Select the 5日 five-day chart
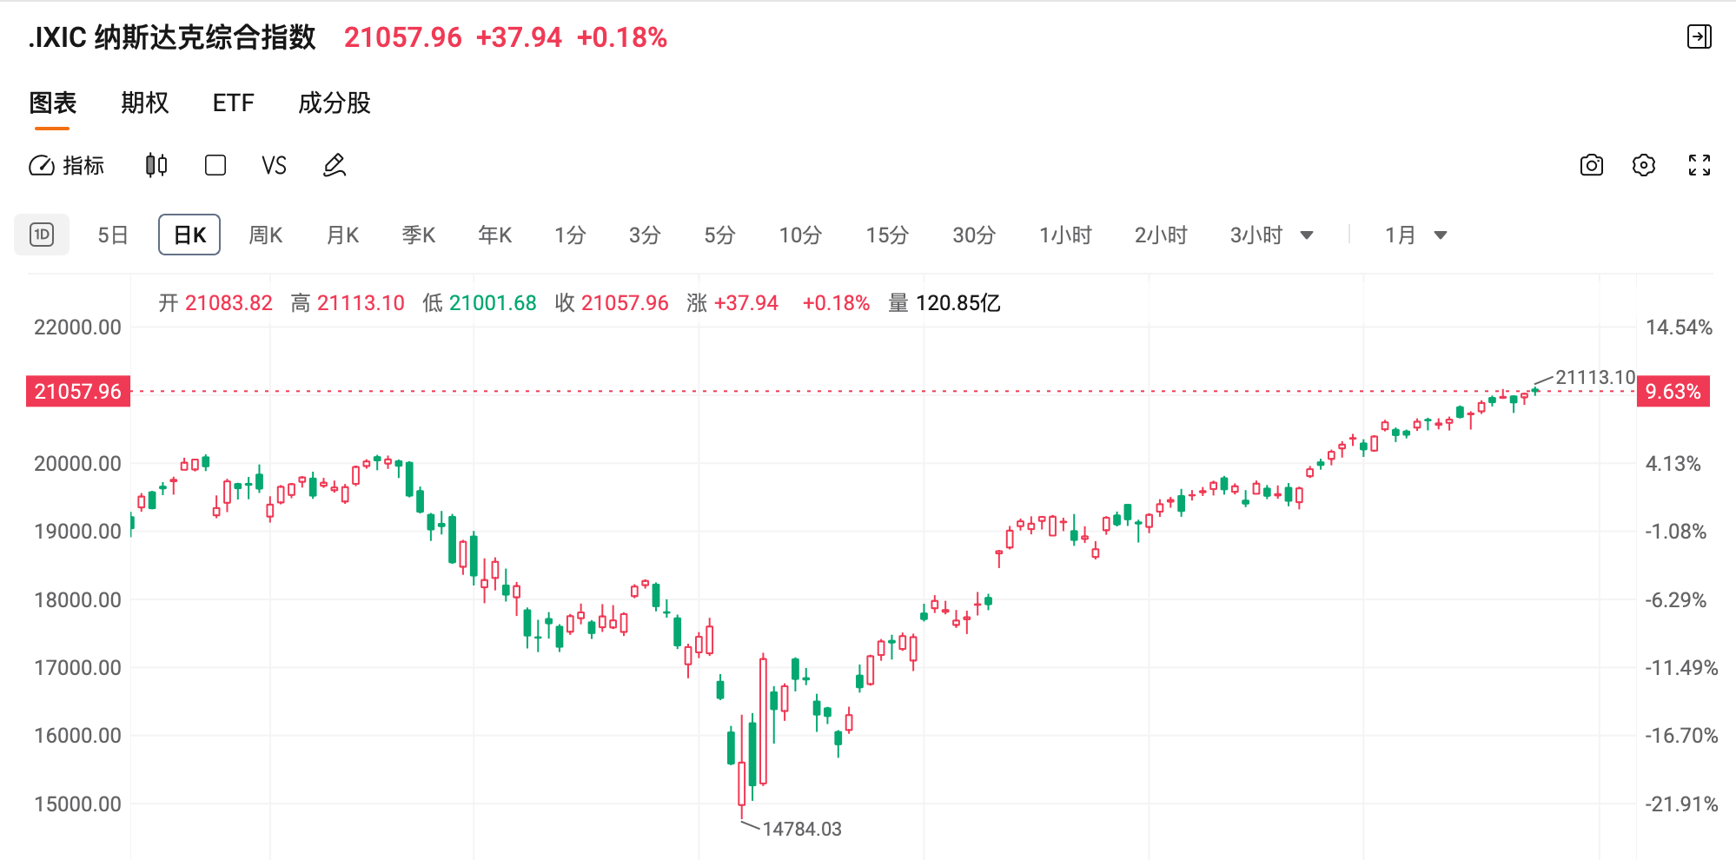Screen dimensions: 1736x860 pyautogui.click(x=112, y=235)
